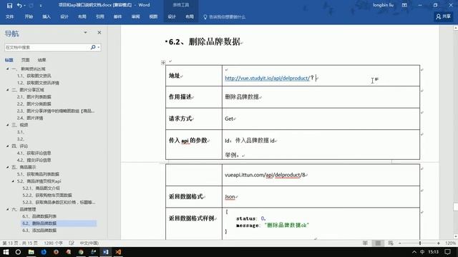Click the navigation search document field

tap(47, 47)
